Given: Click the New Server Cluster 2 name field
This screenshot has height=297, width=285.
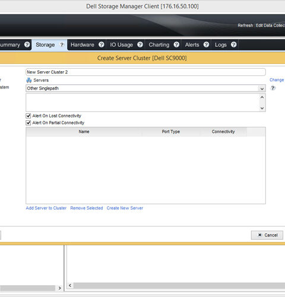Looking at the screenshot, I should coord(145,72).
